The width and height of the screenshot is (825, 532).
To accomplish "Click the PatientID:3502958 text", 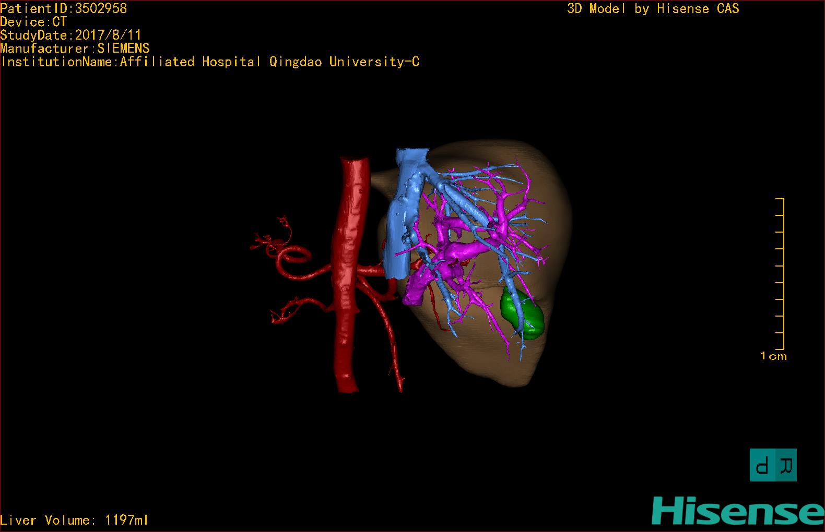I will pos(63,8).
